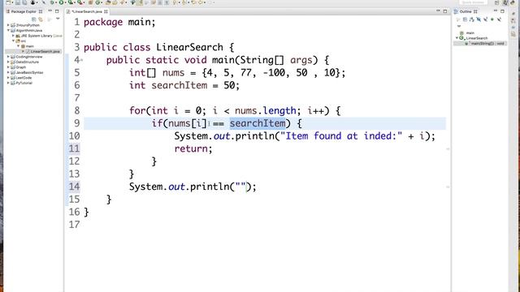The height and width of the screenshot is (292, 520).
Task: Select the JavaBasicSyntax project
Action: (27, 72)
